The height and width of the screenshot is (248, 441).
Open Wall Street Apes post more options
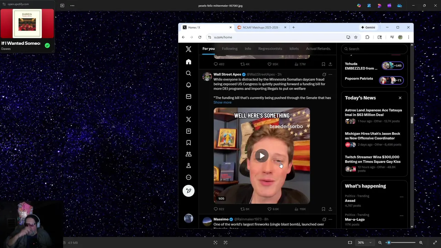point(330,74)
